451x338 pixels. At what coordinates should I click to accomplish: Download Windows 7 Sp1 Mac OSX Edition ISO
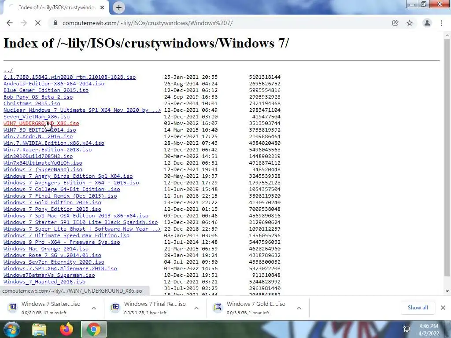coord(76,216)
